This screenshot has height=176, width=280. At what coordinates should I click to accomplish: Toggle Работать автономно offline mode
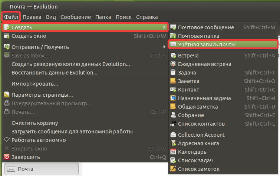click(x=39, y=140)
